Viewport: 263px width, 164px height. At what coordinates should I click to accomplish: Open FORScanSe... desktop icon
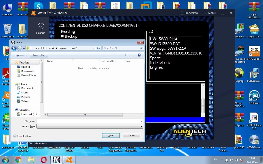click(x=254, y=75)
